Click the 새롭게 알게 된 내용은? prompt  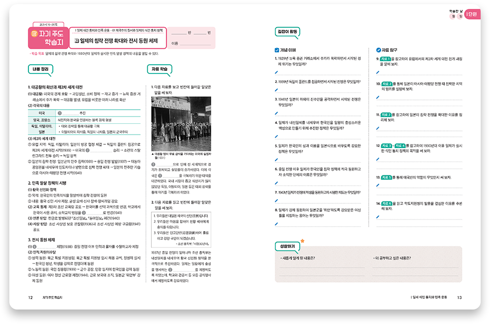point(299,258)
